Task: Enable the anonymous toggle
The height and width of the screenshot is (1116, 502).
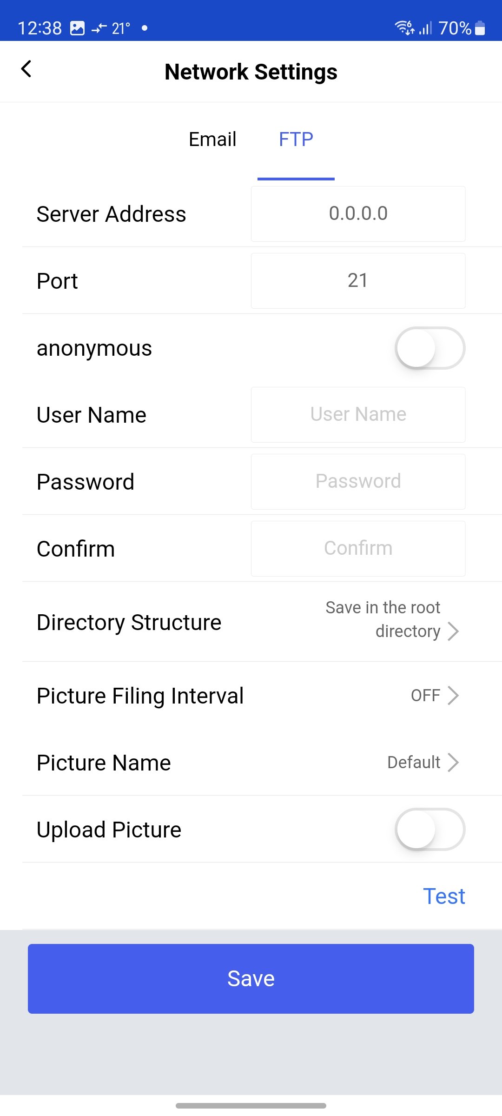Action: coord(429,348)
